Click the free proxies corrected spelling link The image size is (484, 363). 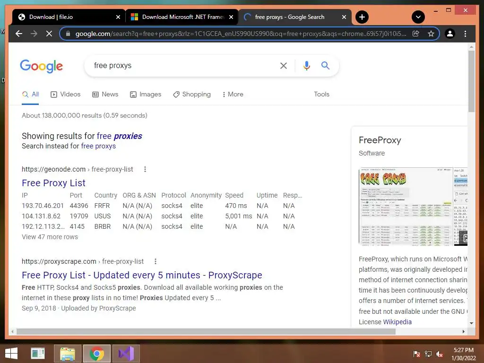click(x=119, y=136)
